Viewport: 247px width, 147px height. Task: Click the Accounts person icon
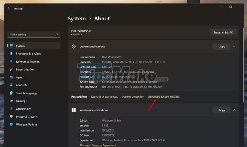tap(11, 85)
